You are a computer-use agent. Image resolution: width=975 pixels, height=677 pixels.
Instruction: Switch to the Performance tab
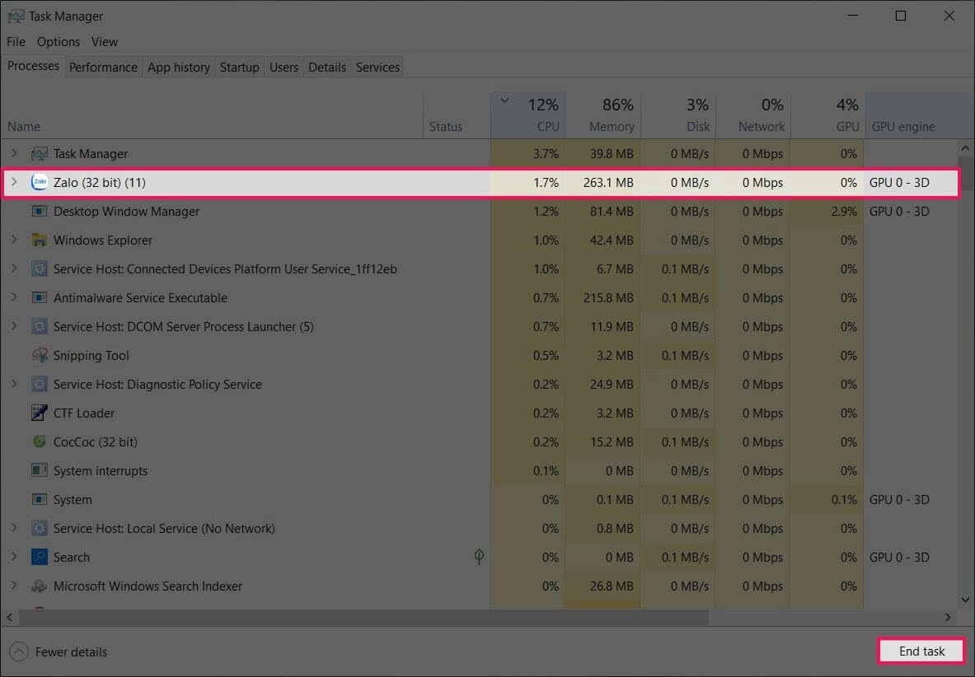103,67
